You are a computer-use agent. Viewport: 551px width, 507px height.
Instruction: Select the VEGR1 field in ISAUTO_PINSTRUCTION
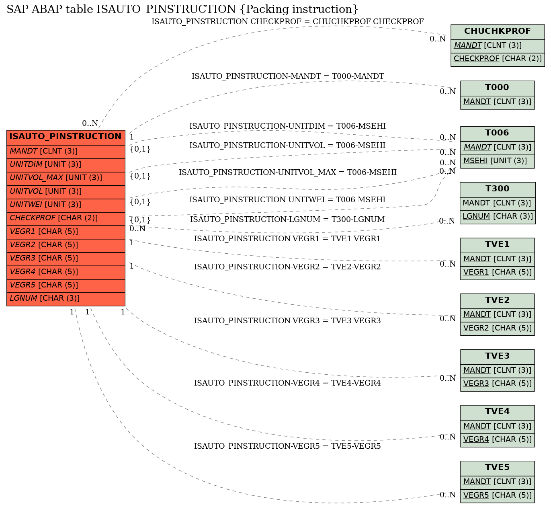pos(66,232)
